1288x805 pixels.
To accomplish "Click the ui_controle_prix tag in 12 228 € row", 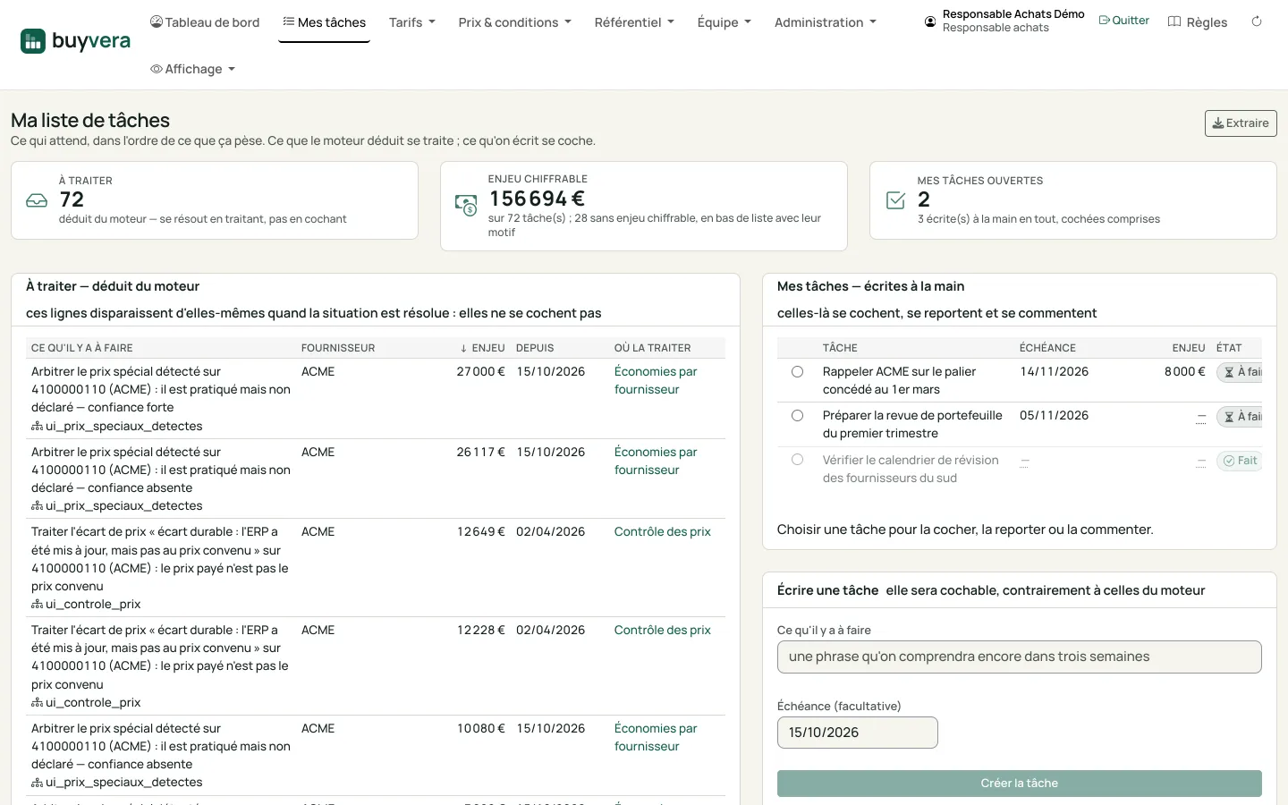I will pyautogui.click(x=86, y=703).
